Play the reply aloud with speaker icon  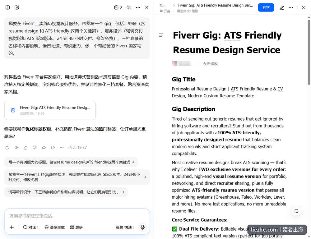click(16, 147)
